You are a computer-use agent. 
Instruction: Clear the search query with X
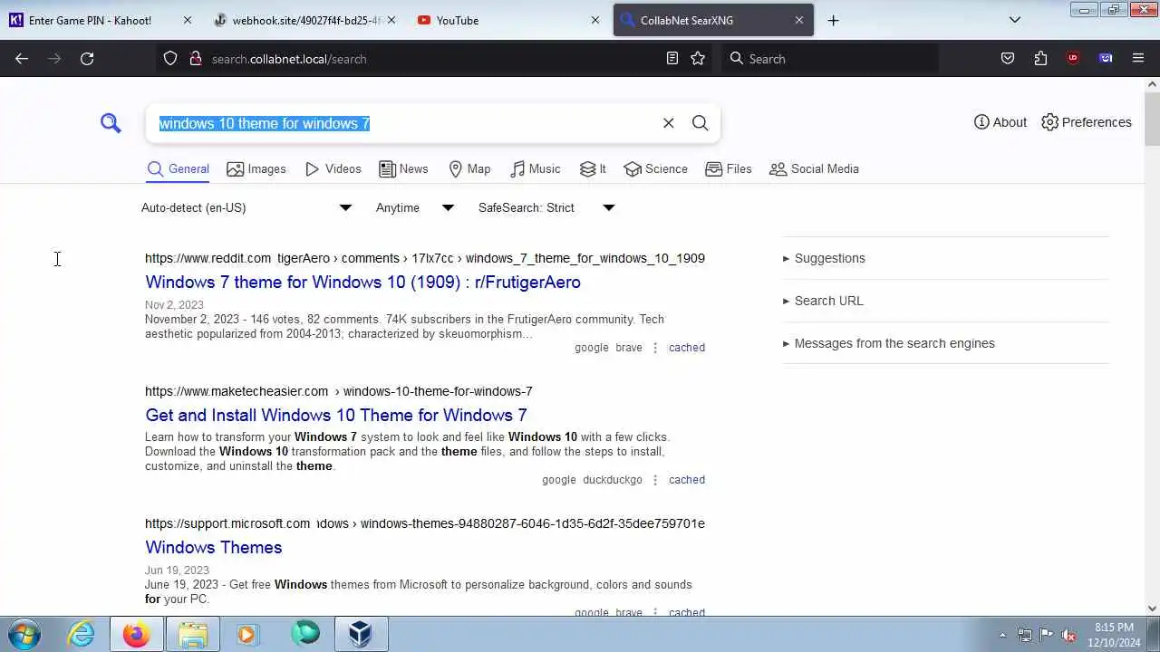pyautogui.click(x=669, y=123)
